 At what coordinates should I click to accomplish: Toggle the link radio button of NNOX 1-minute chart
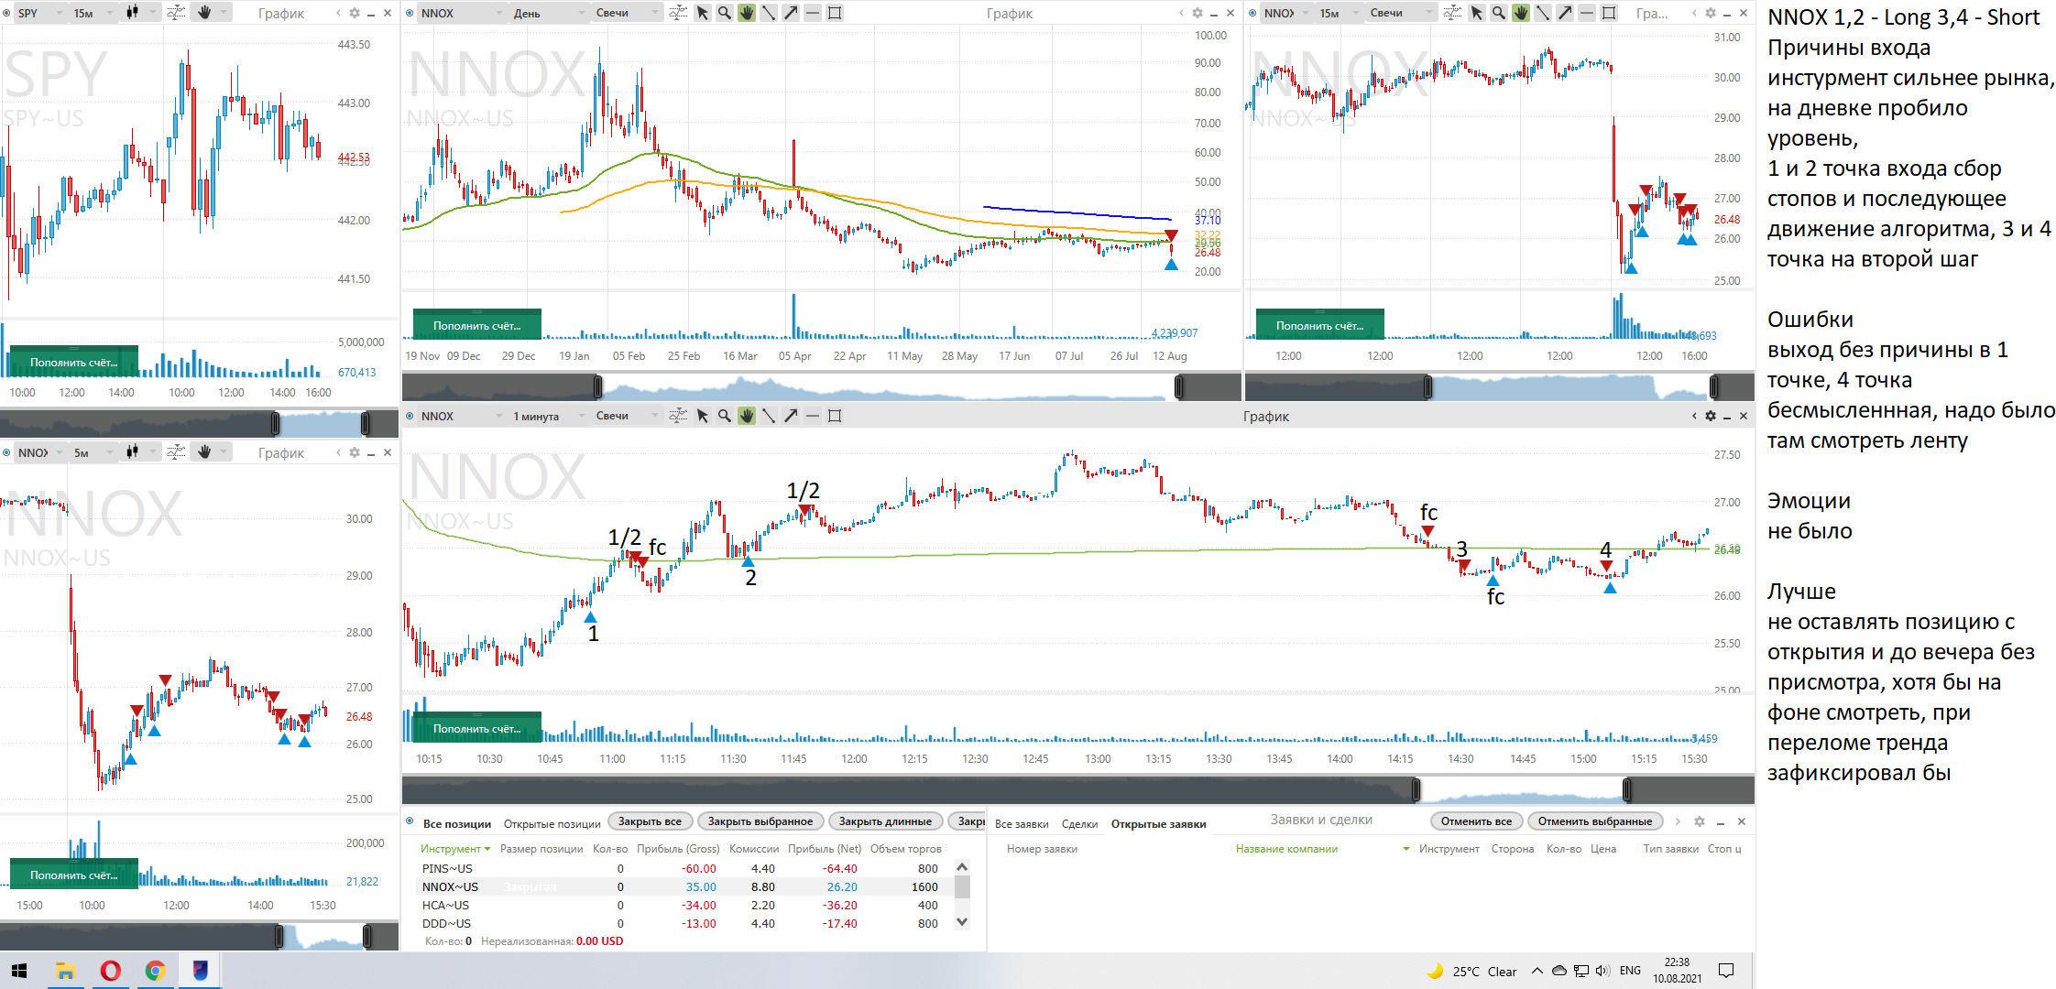(410, 416)
